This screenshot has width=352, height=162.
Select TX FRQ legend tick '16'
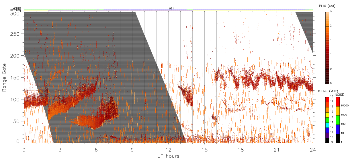[331, 106]
